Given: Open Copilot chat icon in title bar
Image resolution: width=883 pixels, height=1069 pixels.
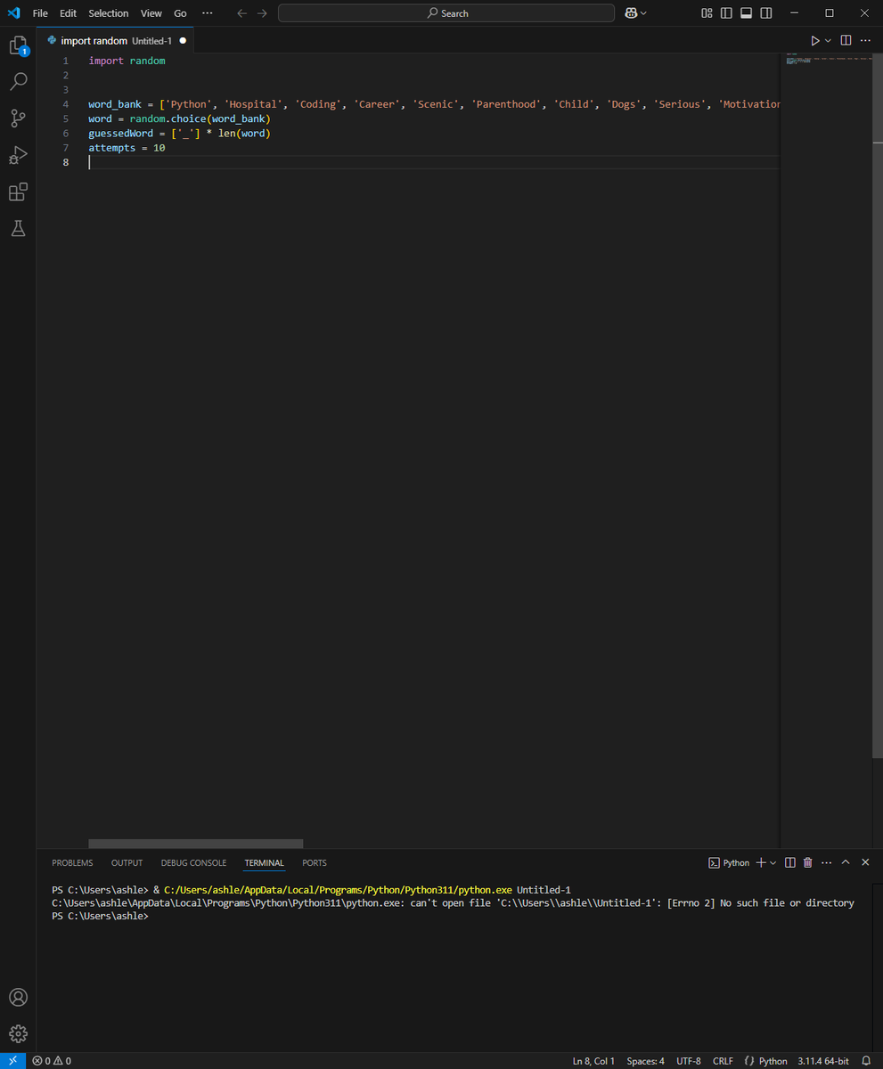Looking at the screenshot, I should pyautogui.click(x=631, y=13).
